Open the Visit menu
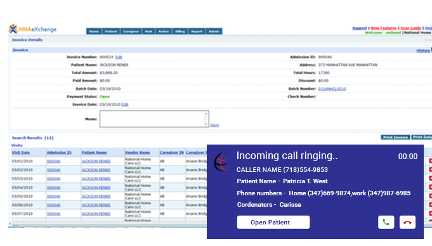The image size is (432, 246). click(148, 32)
